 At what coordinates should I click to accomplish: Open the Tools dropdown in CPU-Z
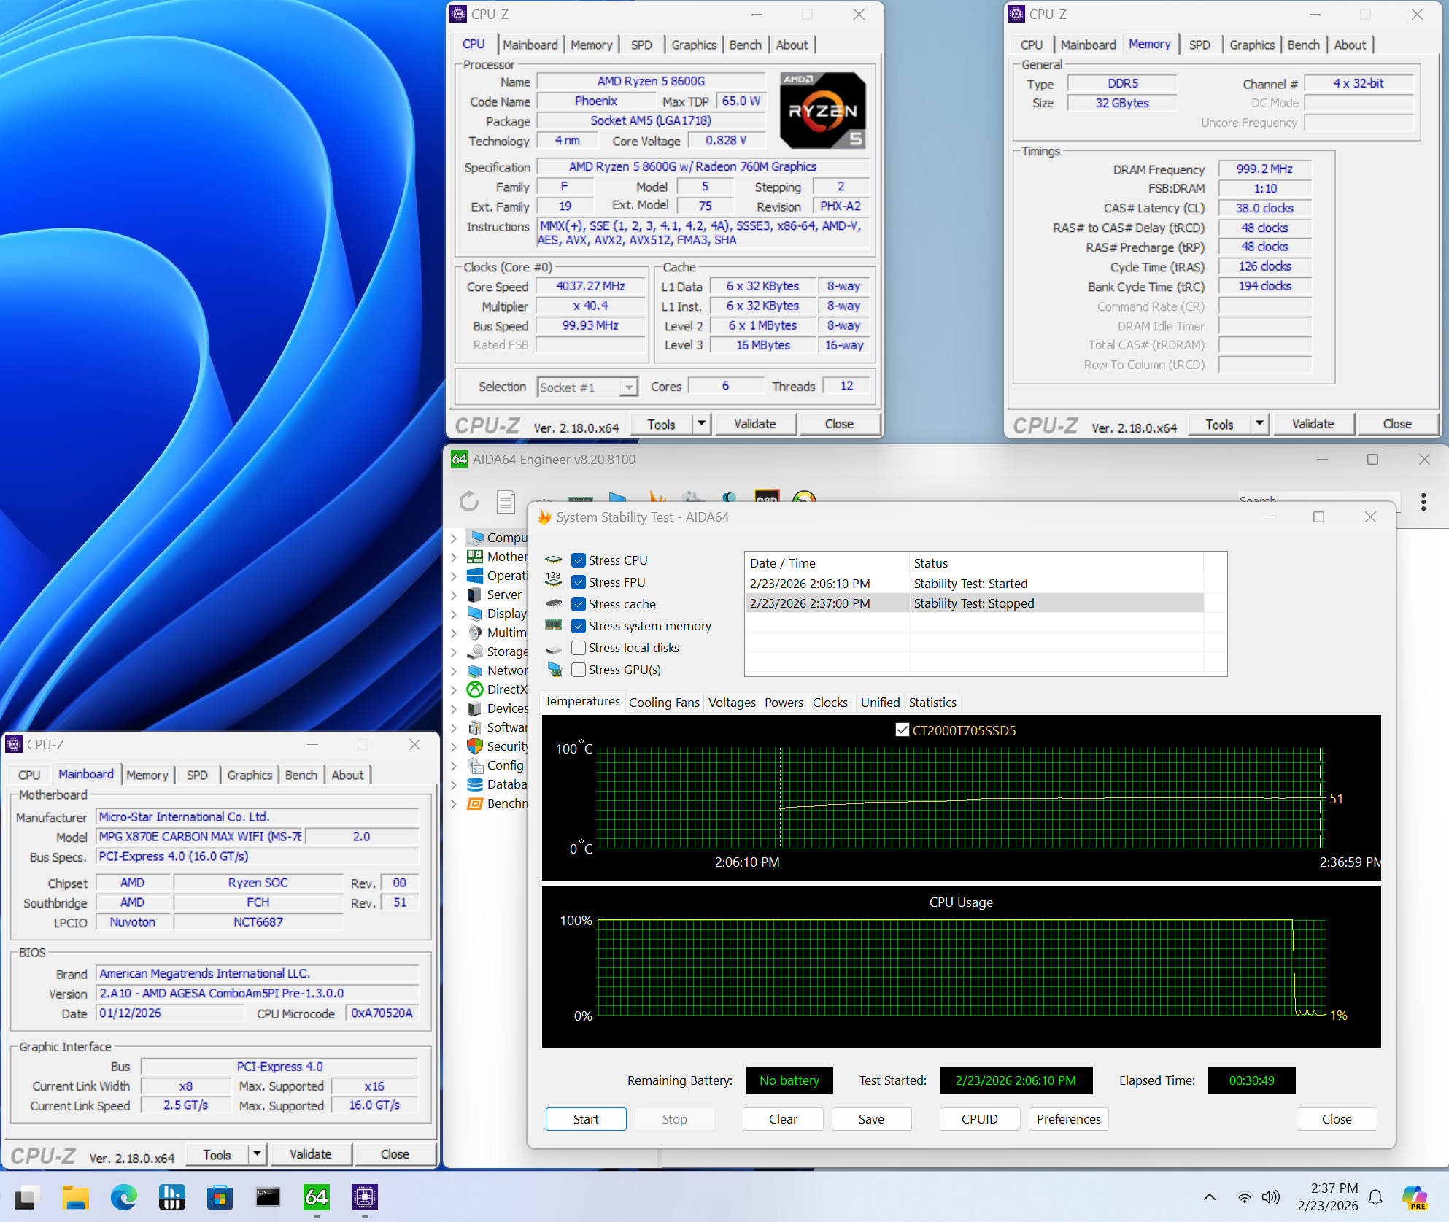point(700,423)
